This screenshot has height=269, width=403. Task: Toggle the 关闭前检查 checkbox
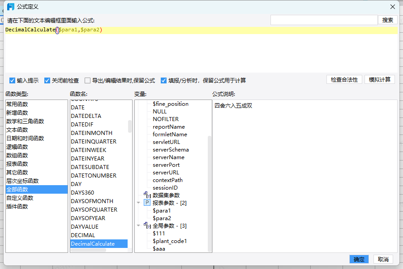click(47, 81)
